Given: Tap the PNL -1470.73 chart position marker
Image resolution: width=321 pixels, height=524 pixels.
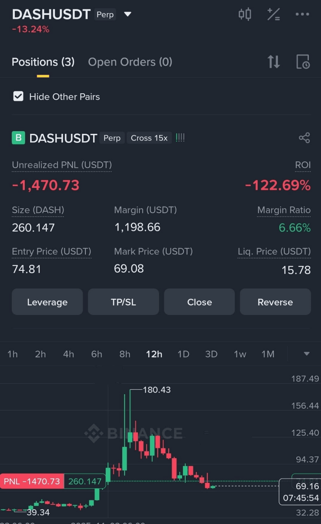Looking at the screenshot, I should [31, 481].
